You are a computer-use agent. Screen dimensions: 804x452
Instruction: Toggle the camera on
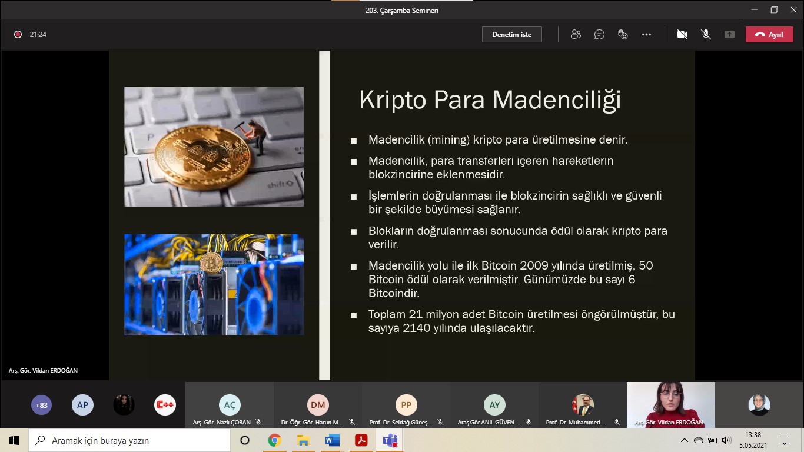[x=682, y=35]
